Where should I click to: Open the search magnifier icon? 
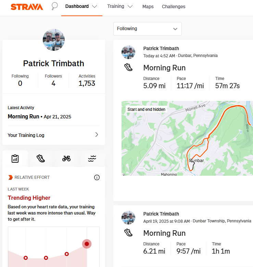pos(54,6)
